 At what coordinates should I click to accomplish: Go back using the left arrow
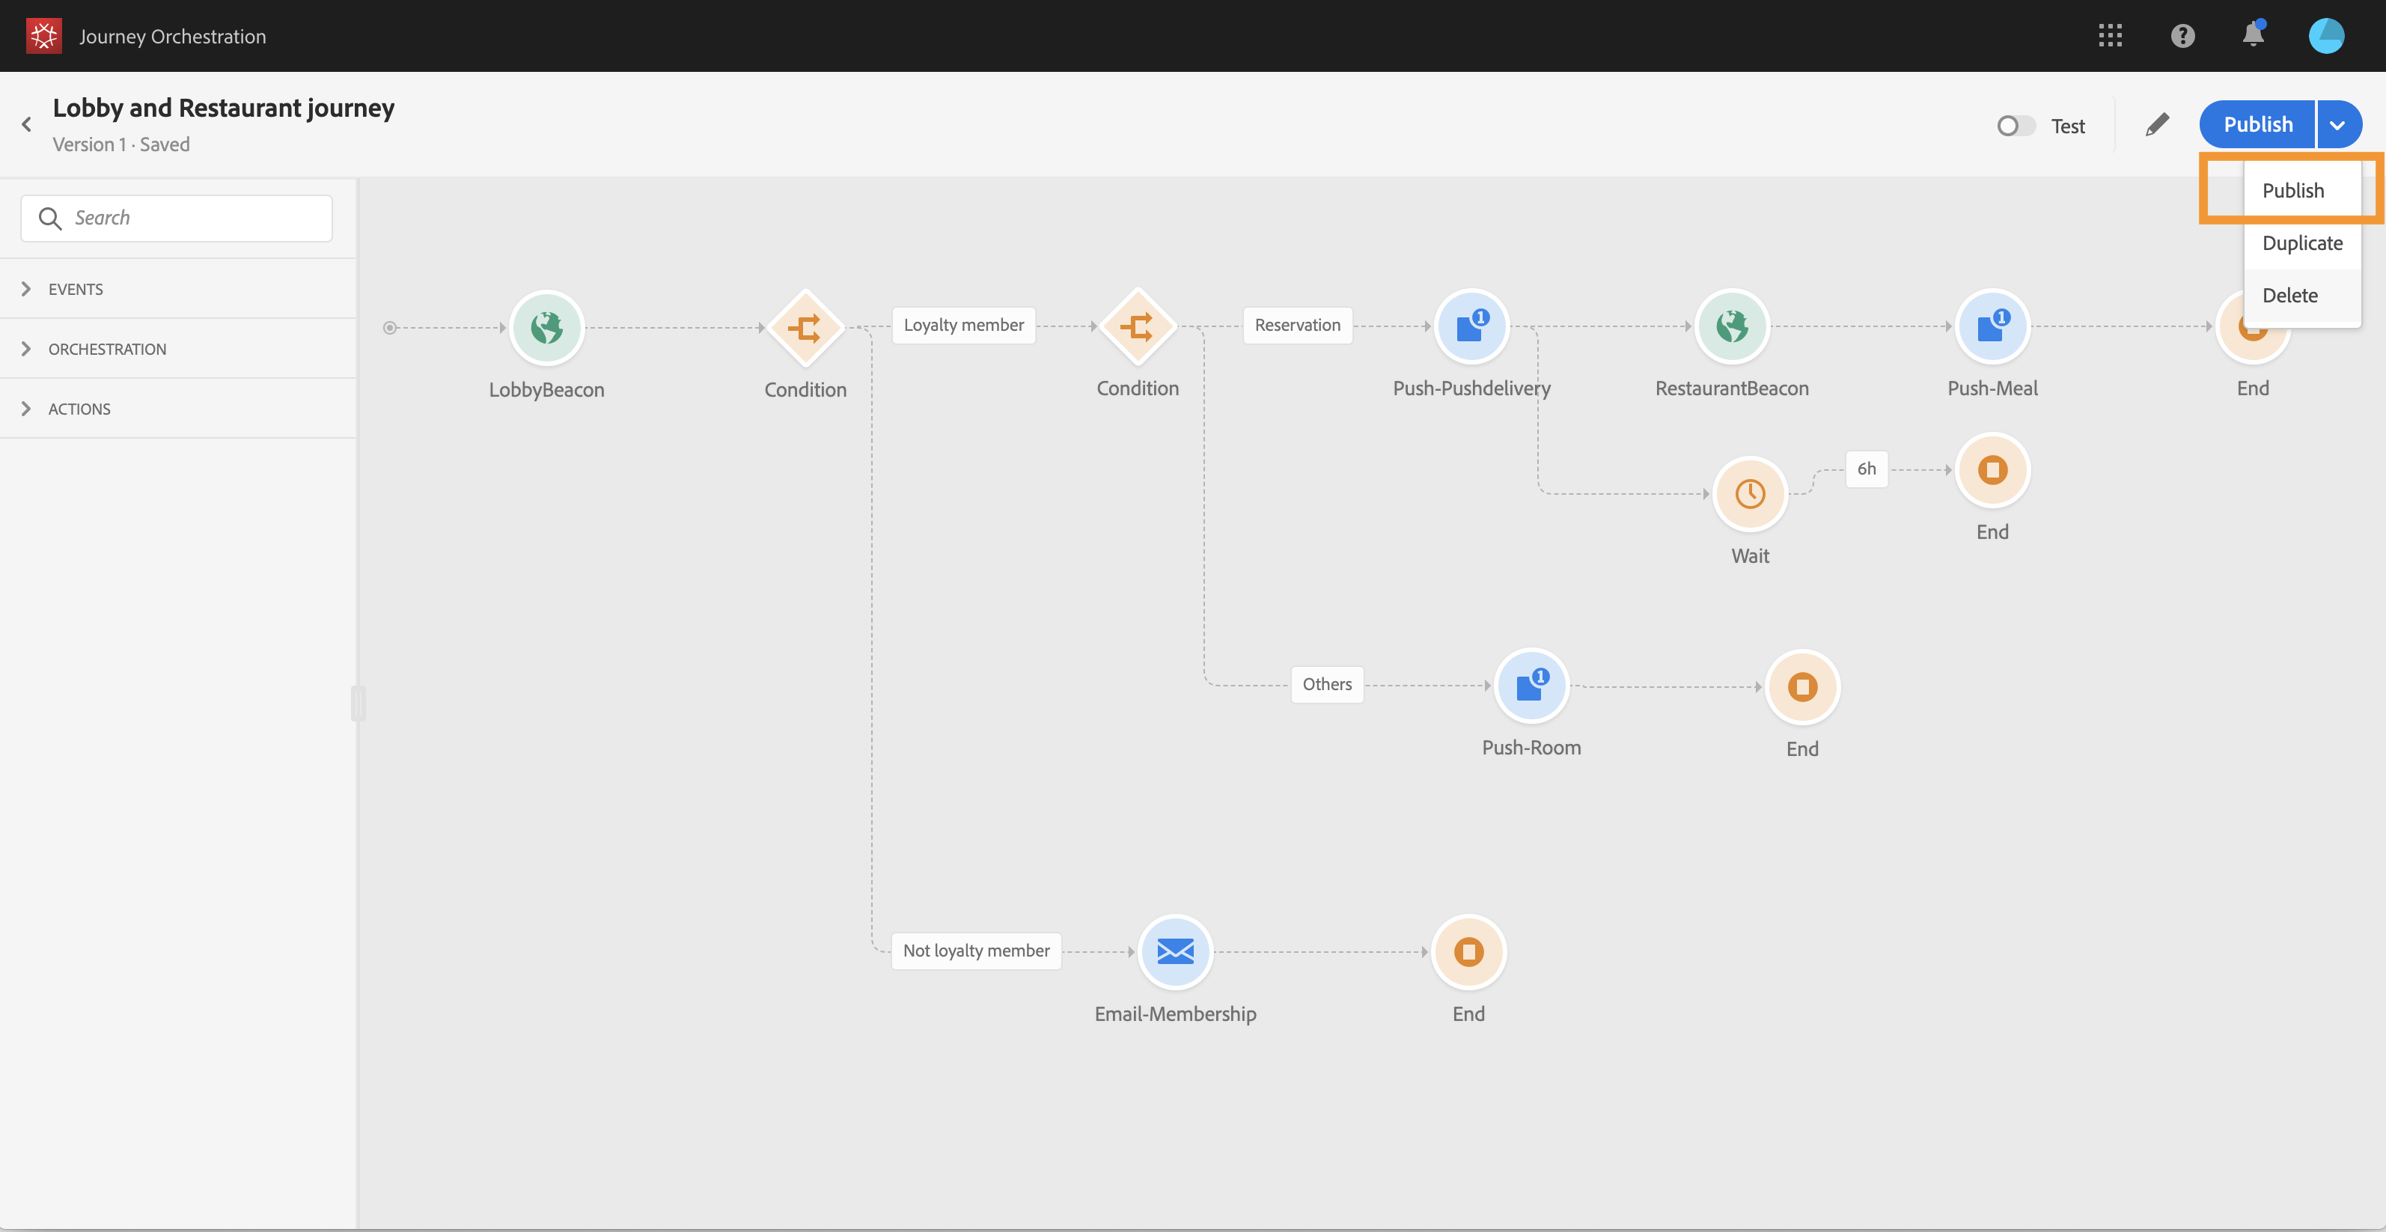(27, 124)
